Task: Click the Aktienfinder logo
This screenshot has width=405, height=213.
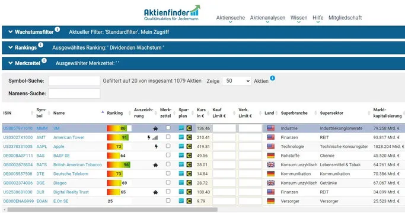Action: pos(172,13)
